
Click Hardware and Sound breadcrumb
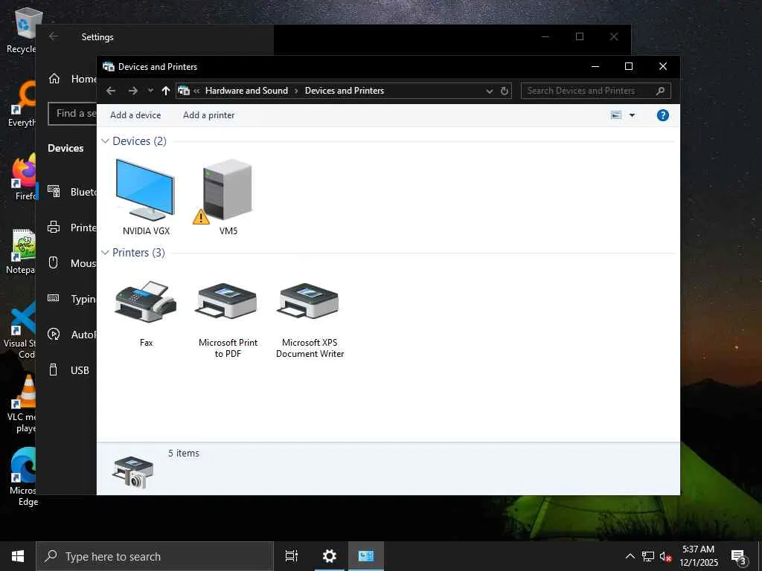click(246, 91)
